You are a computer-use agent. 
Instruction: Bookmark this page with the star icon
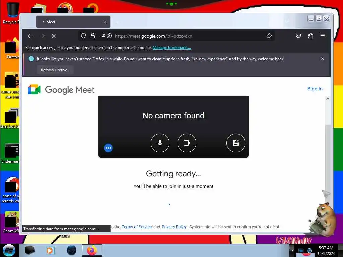(x=269, y=36)
